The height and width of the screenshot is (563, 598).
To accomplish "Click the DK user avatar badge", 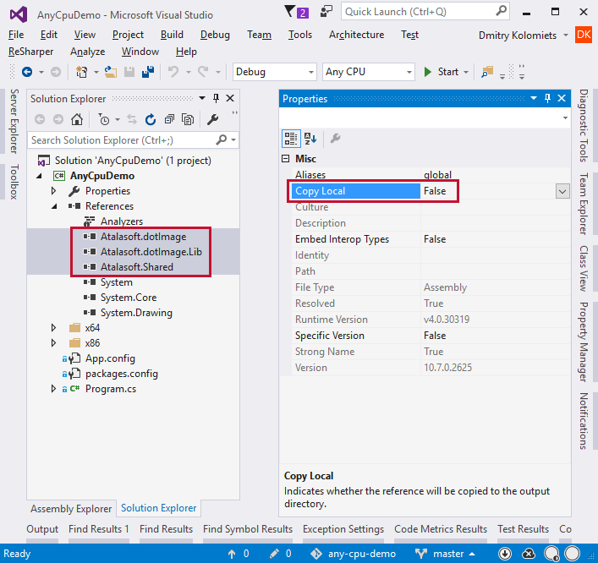I will point(584,35).
